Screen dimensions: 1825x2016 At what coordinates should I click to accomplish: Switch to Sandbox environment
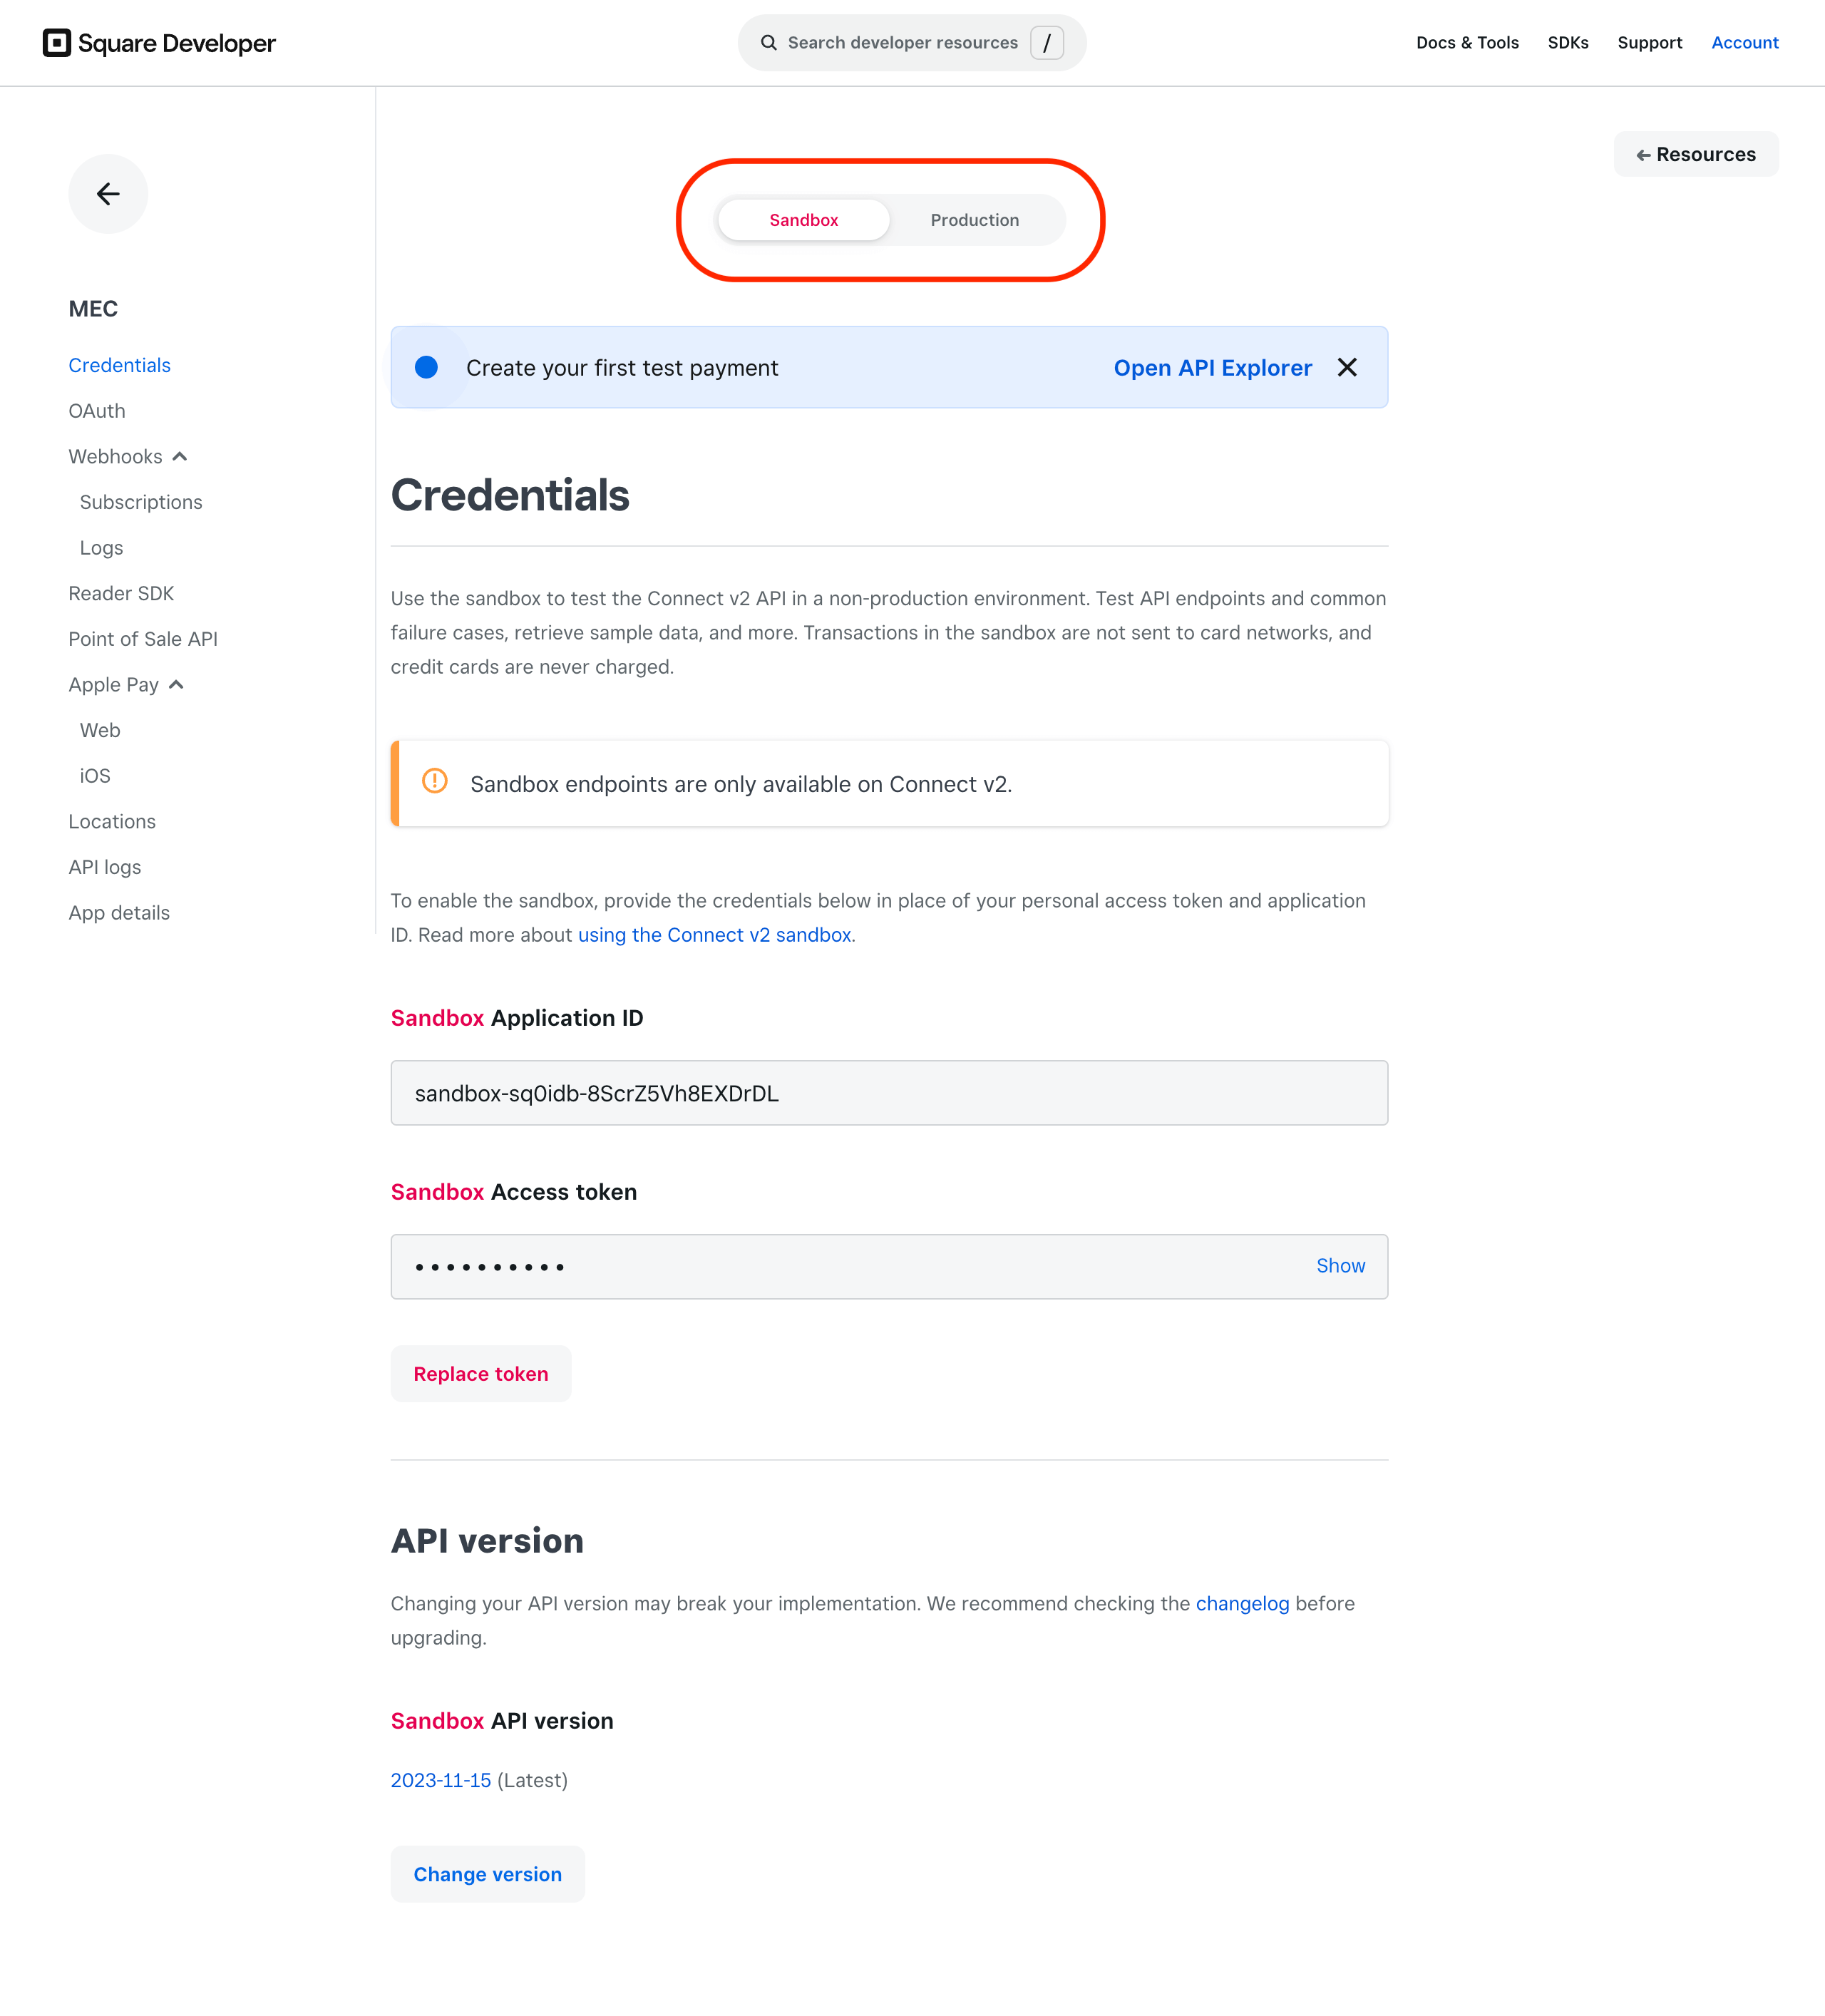(803, 220)
